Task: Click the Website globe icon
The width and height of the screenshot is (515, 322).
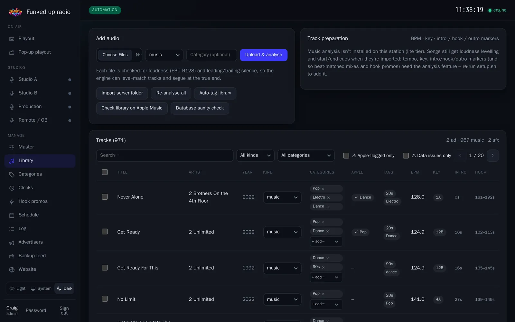Action: [12, 270]
